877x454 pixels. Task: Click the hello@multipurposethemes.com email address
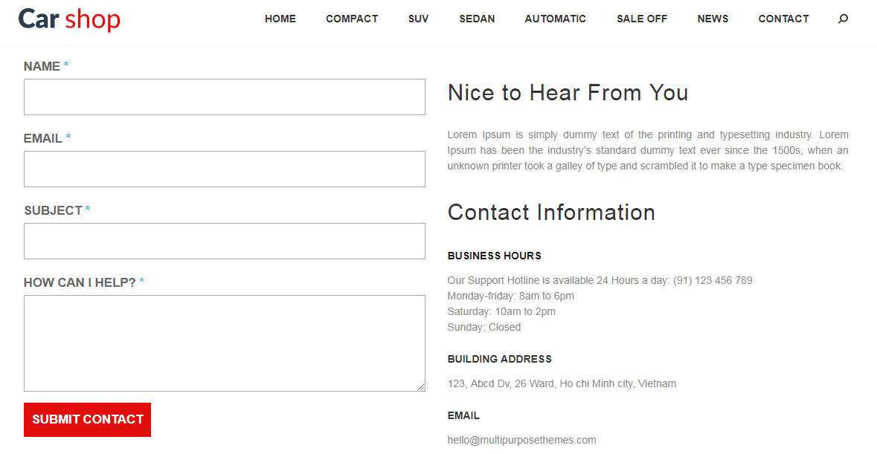[522, 440]
